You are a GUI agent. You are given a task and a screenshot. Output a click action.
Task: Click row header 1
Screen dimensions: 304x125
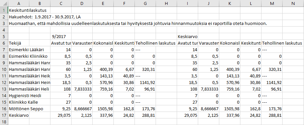[4, 10]
